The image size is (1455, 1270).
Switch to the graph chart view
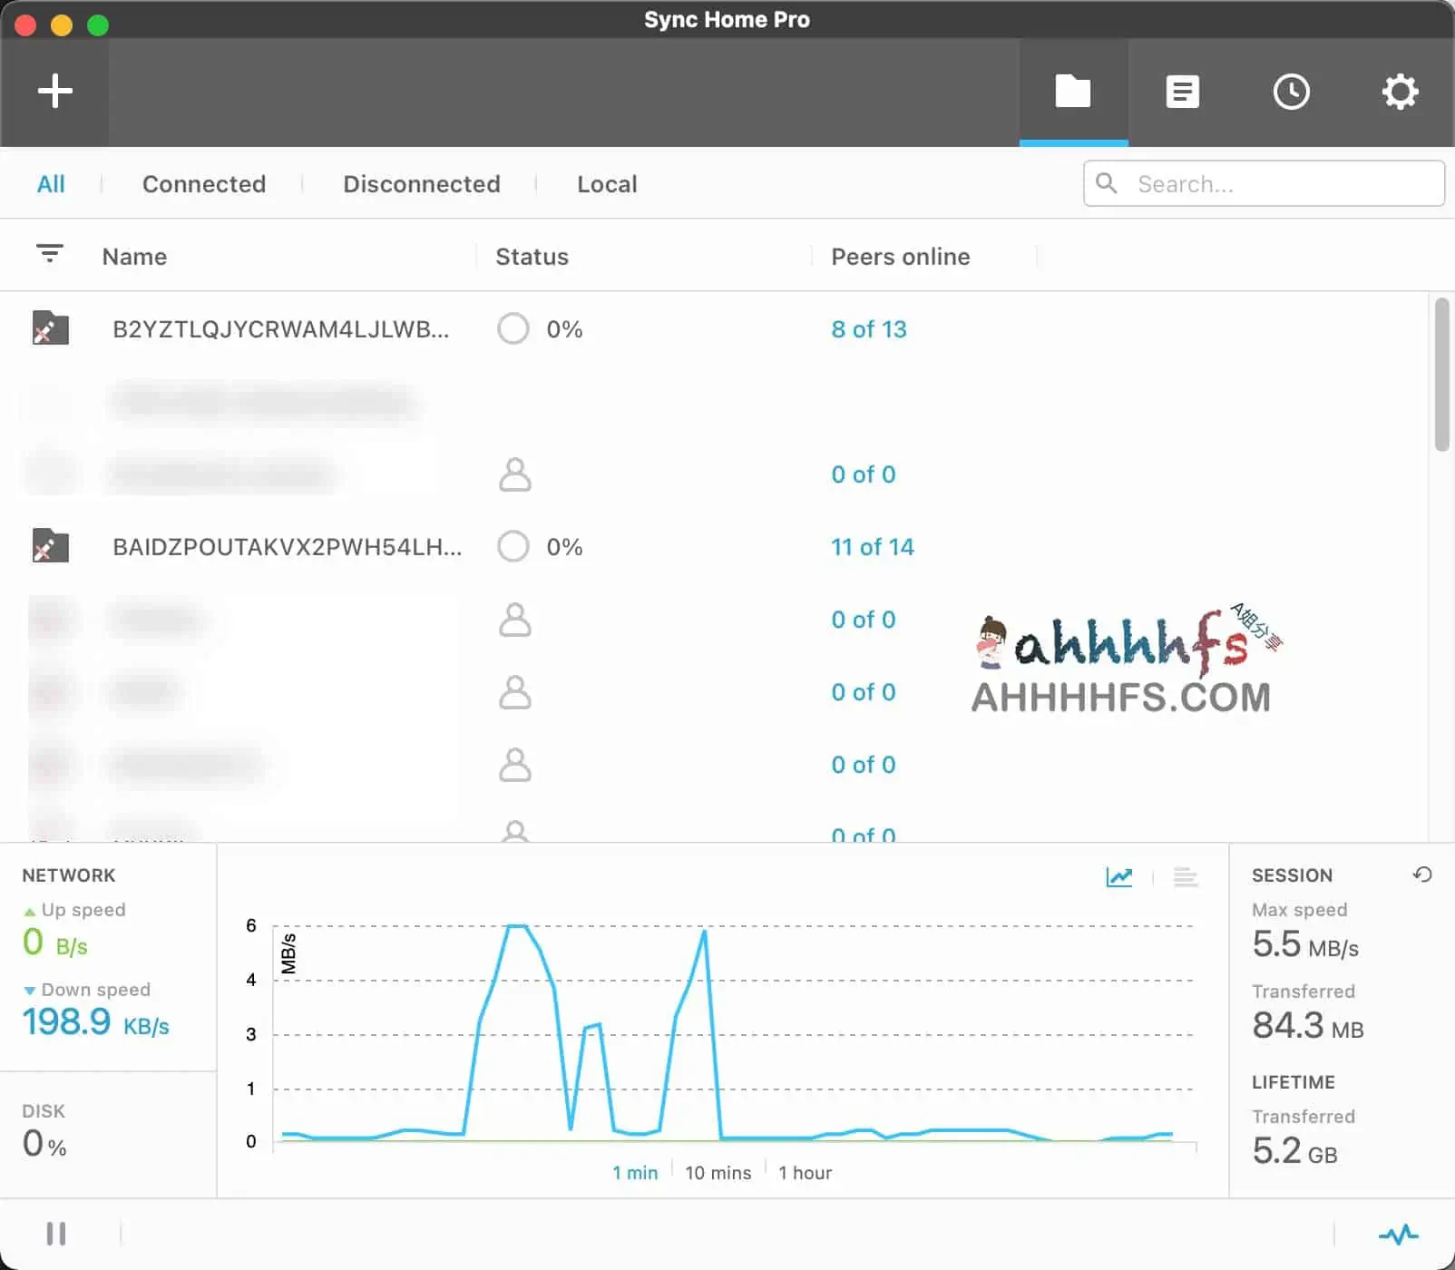click(1119, 876)
